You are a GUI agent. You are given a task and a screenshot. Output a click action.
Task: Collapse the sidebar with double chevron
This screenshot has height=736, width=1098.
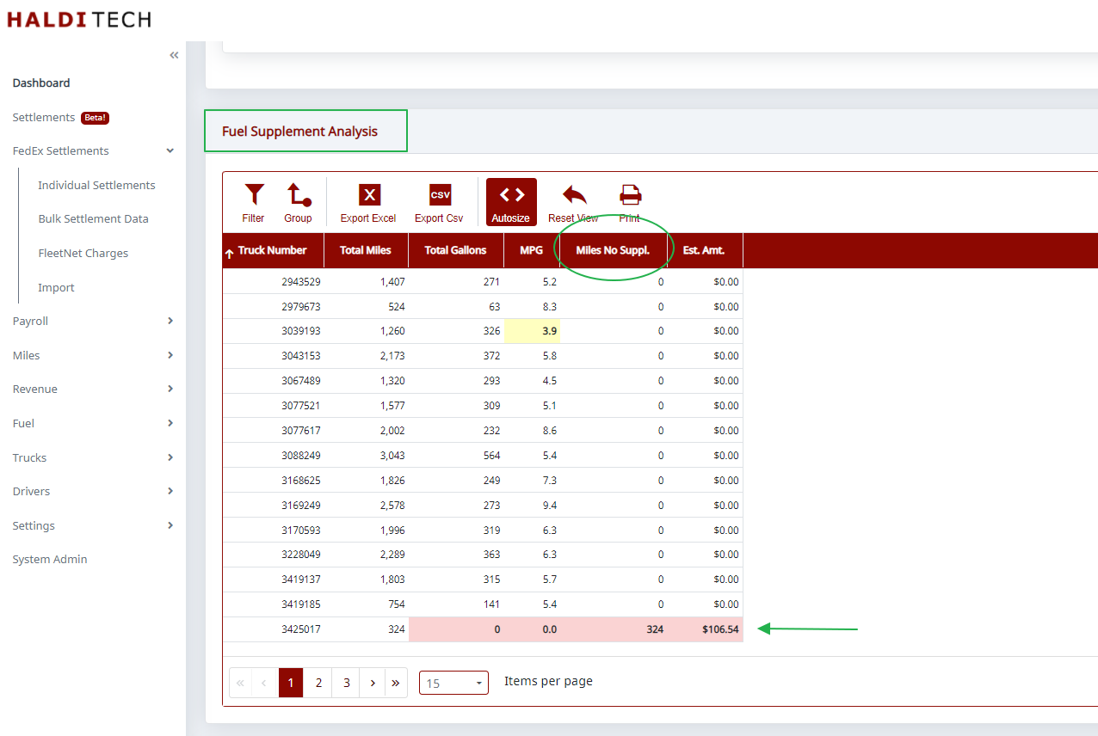click(174, 55)
